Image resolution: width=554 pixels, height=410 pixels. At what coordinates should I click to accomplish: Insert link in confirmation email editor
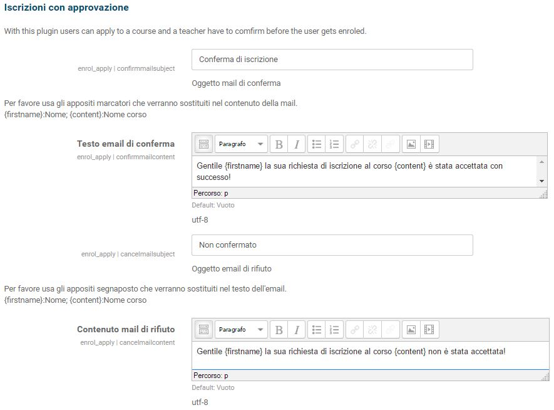coord(354,144)
